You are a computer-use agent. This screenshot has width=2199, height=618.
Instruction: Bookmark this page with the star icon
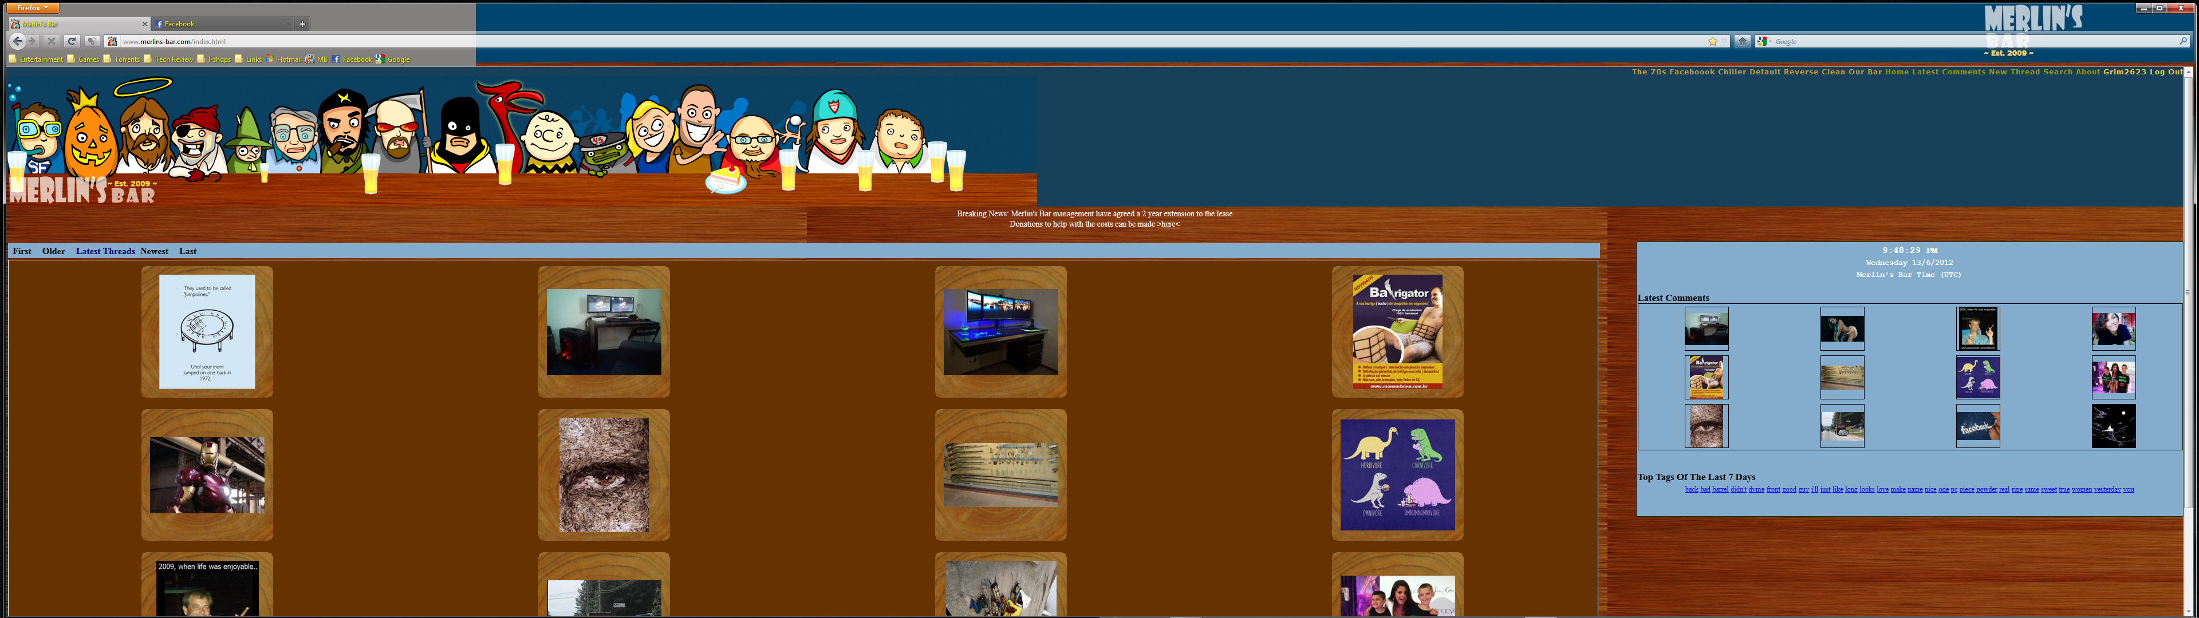pyautogui.click(x=1712, y=41)
